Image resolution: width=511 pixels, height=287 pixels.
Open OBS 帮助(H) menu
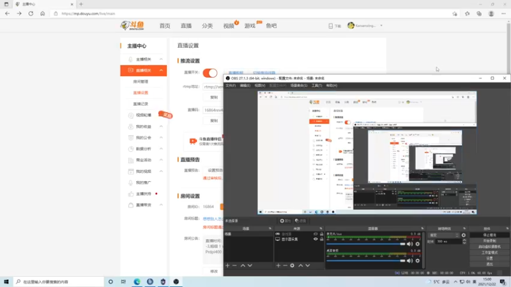click(x=332, y=85)
